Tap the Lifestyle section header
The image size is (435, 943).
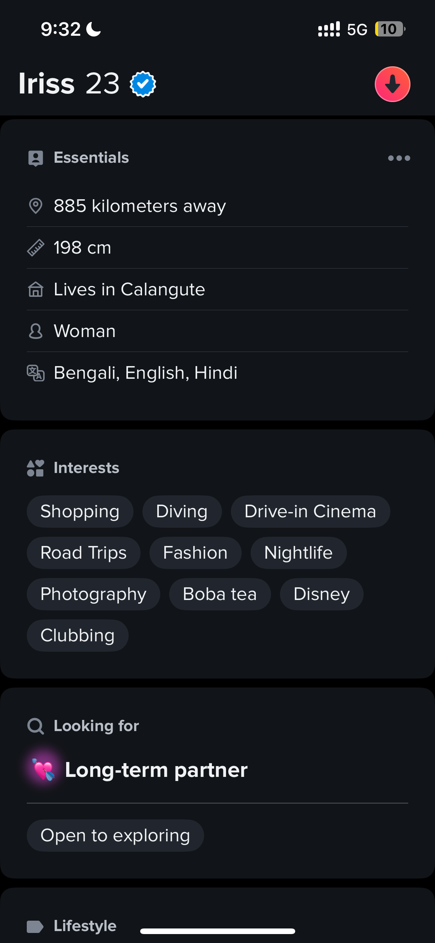(85, 926)
